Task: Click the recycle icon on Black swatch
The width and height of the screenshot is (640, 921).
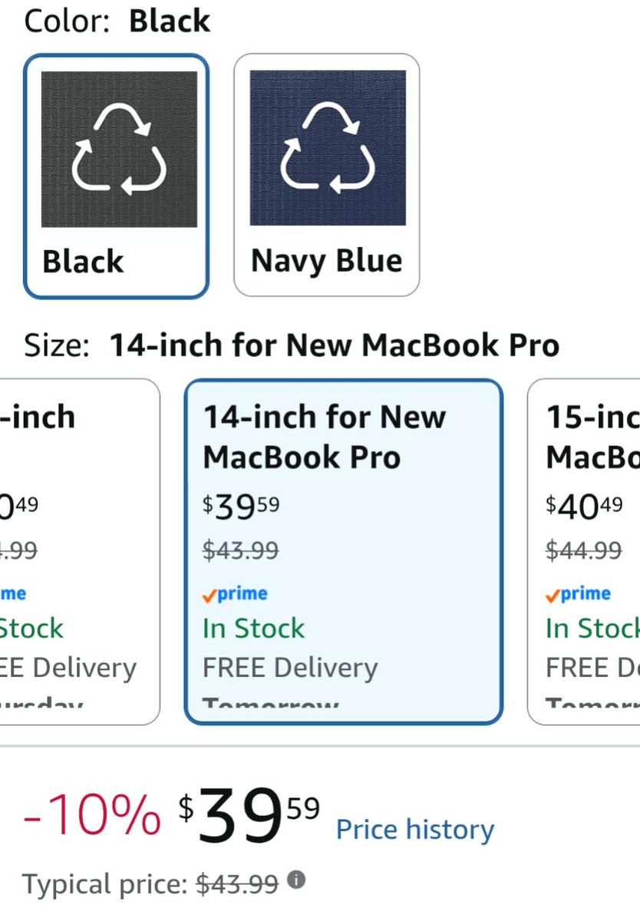Action: tap(119, 149)
